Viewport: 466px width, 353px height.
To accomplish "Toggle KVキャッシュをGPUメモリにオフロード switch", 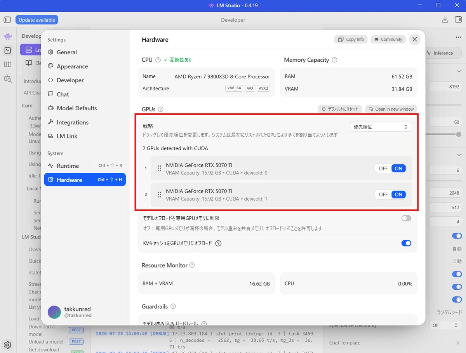I will coord(406,243).
